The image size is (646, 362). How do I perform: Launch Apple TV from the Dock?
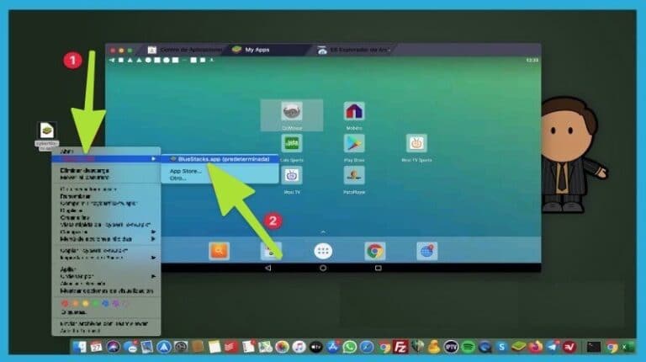(316, 347)
